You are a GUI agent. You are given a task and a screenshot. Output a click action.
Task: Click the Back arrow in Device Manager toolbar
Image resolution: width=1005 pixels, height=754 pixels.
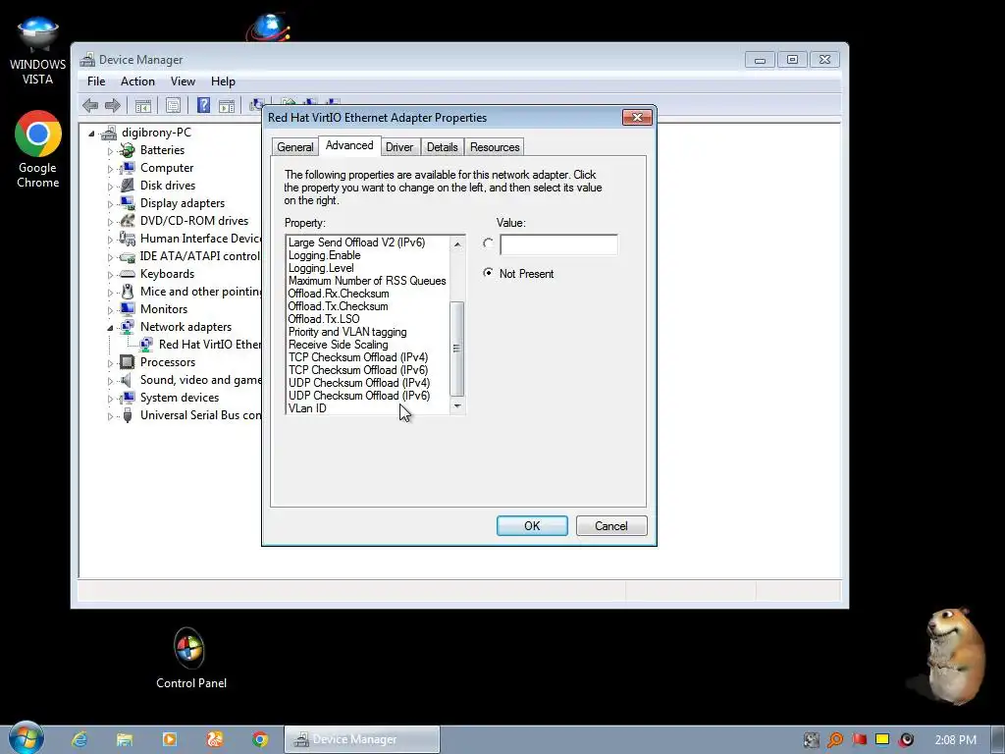(x=90, y=105)
